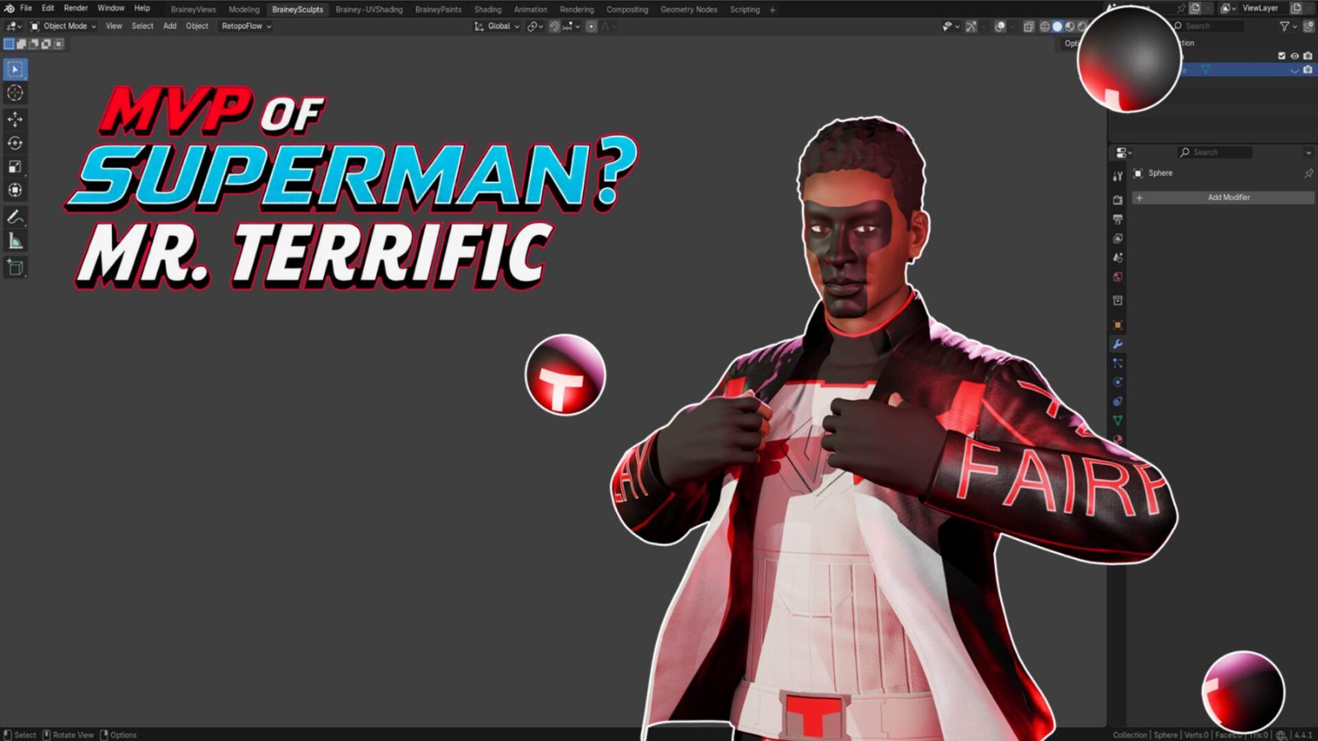This screenshot has width=1318, height=741.
Task: Select the Move tool in the viewport toolbar
Action: pyautogui.click(x=15, y=118)
